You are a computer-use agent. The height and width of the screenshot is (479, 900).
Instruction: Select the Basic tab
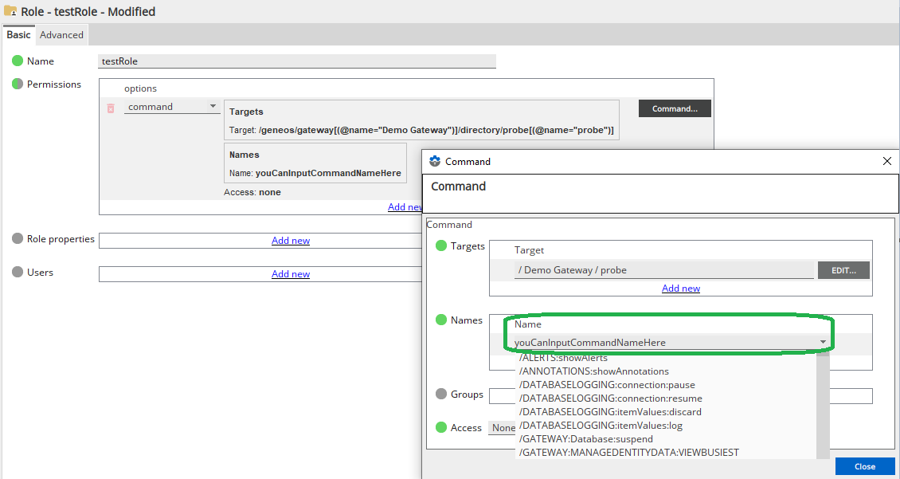(18, 35)
